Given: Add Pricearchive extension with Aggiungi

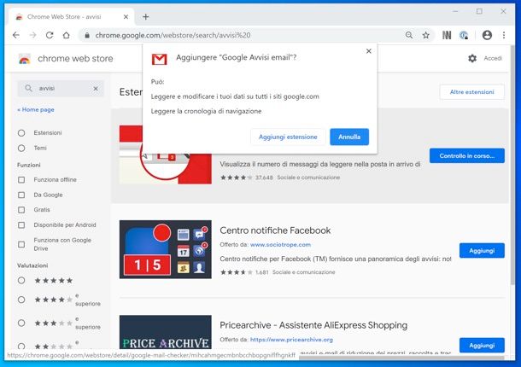Looking at the screenshot, I should [x=482, y=346].
